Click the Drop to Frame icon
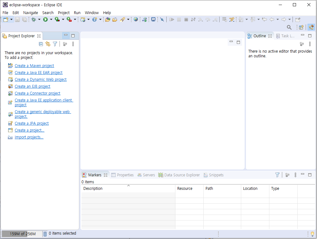 click(x=224, y=20)
